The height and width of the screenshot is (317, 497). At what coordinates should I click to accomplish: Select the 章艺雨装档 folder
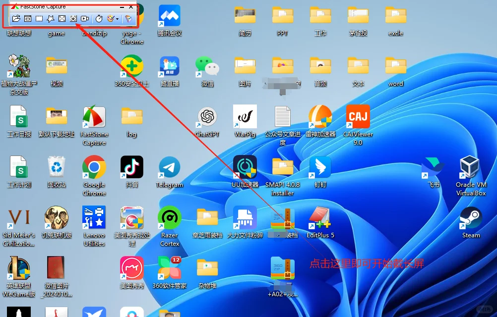pyautogui.click(x=207, y=223)
